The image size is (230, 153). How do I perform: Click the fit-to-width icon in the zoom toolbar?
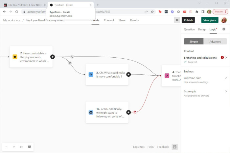coord(22,147)
